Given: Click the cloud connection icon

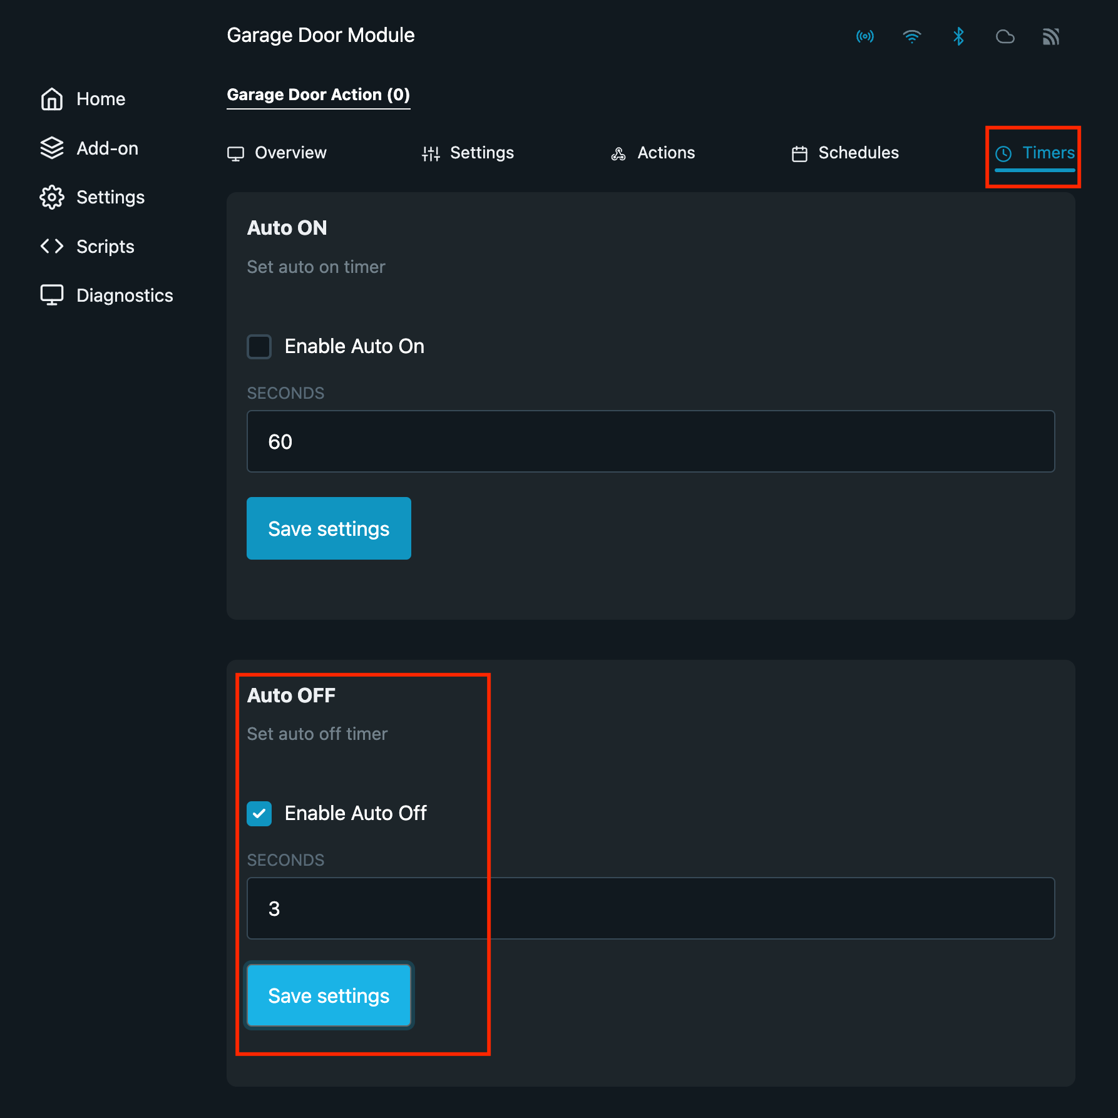Looking at the screenshot, I should click(1005, 36).
